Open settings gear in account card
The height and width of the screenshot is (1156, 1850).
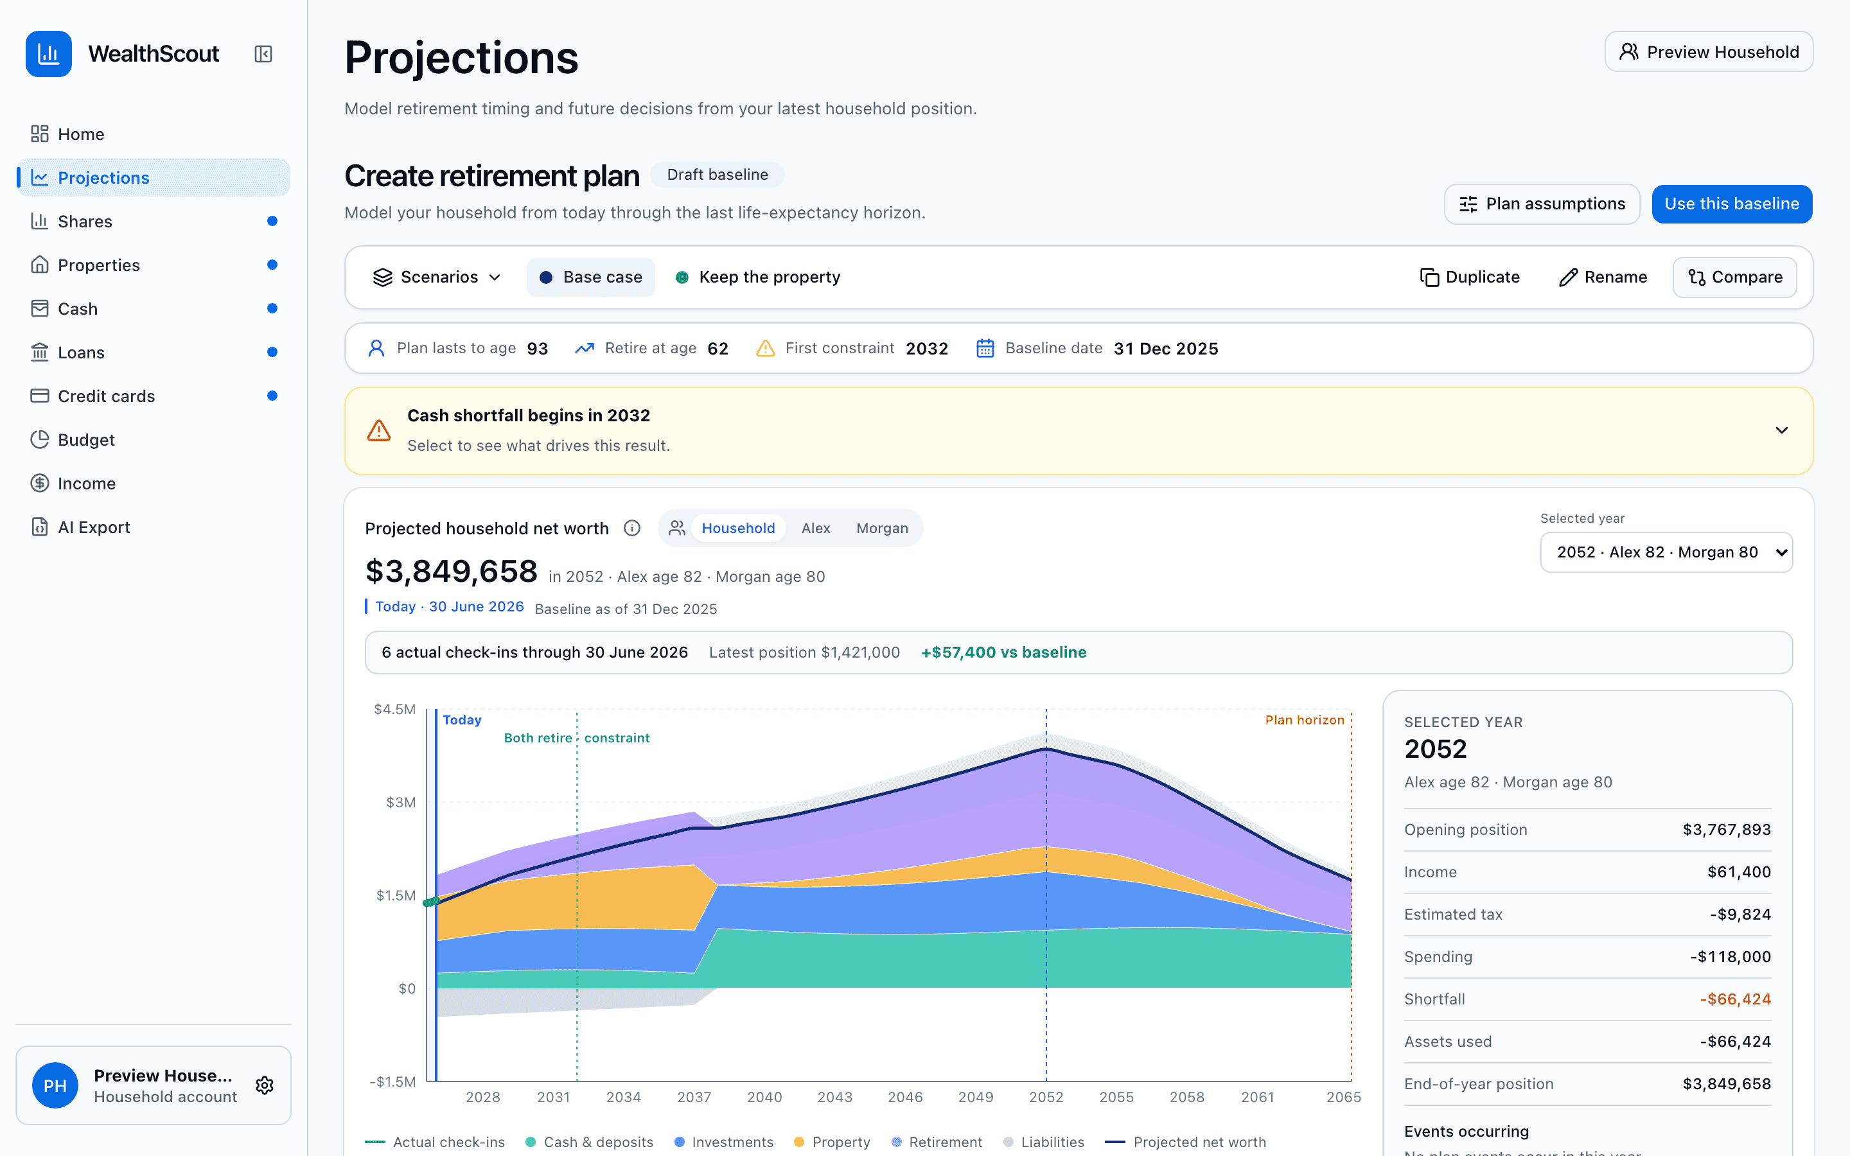(265, 1085)
